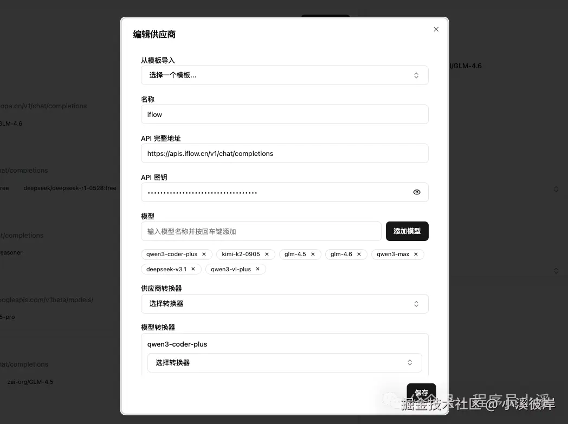Remove the qwen3-vl-plus model tag

click(257, 269)
